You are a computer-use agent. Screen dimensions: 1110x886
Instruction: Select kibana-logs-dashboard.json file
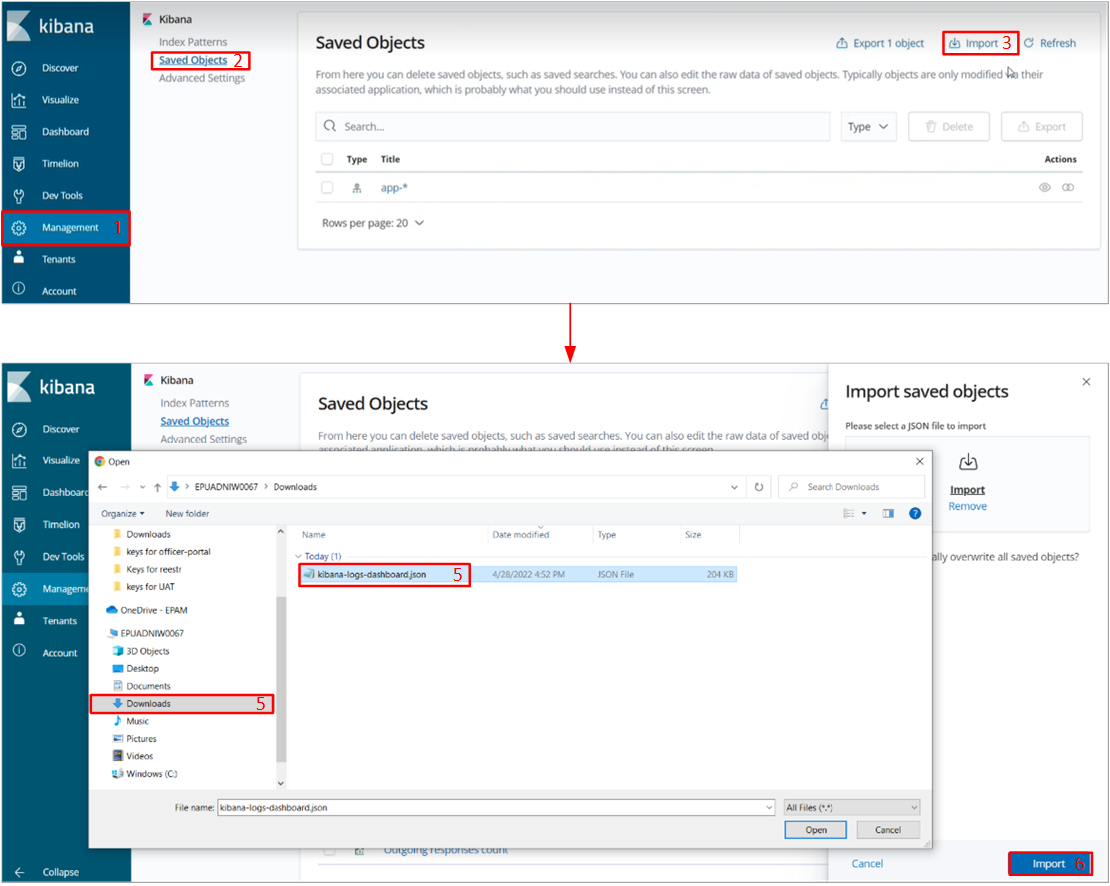pos(519,575)
